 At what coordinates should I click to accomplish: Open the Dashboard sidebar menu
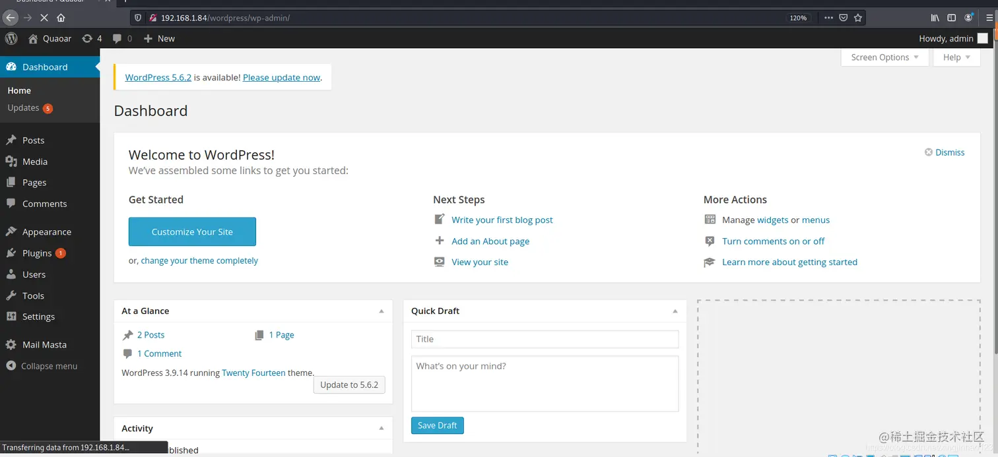click(x=50, y=67)
